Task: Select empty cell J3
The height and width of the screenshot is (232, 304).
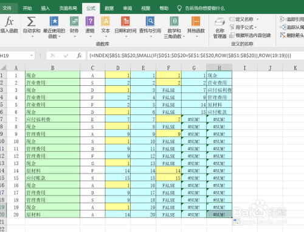Action: 270,90
